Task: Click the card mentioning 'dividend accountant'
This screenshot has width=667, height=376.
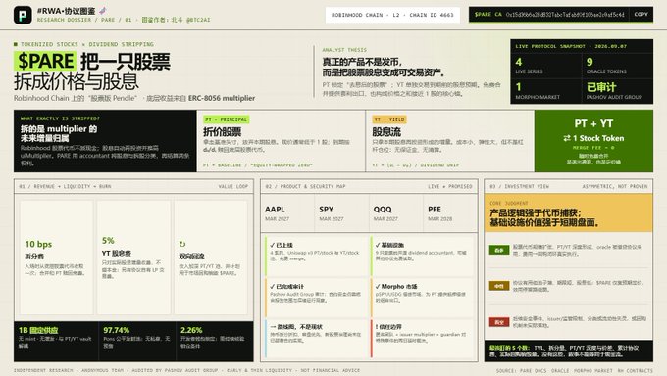Action: (x=422, y=256)
